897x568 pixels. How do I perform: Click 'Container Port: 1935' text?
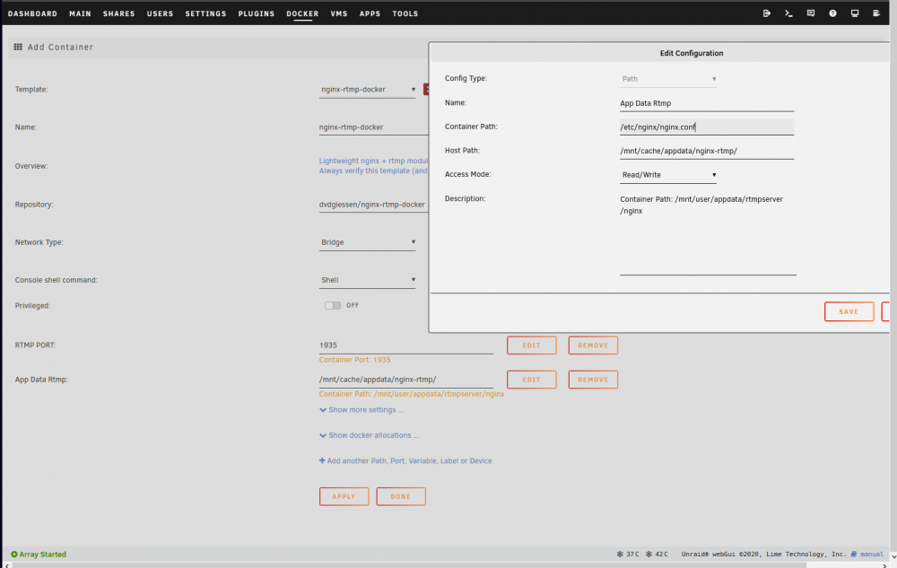(354, 361)
